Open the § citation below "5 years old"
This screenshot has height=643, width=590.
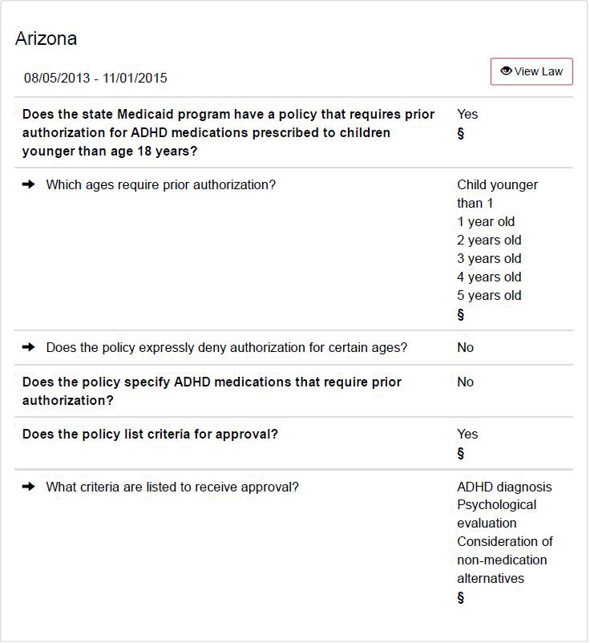pos(461,314)
